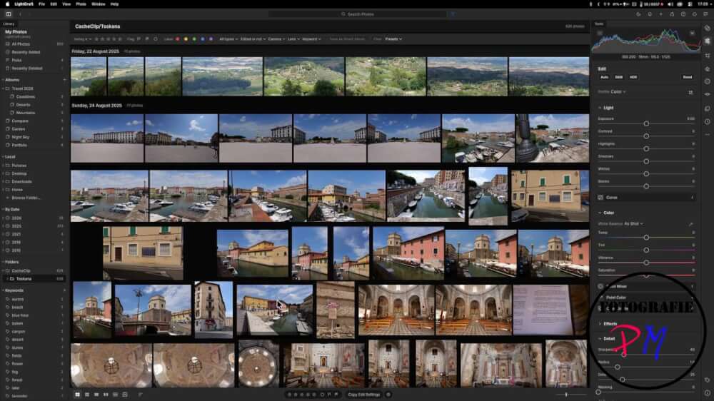714x401 pixels.
Task: Click Copy Edit Settings button
Action: coord(364,395)
